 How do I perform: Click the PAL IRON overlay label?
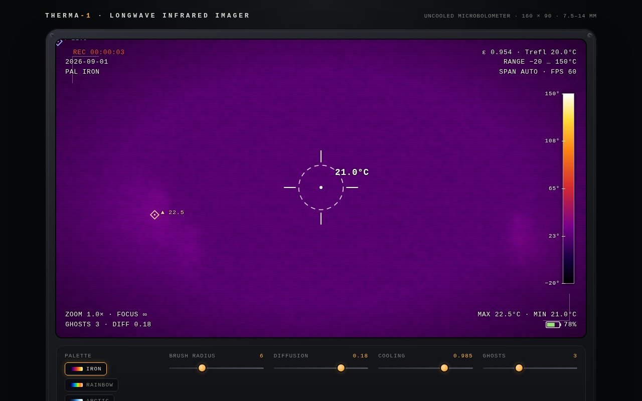[x=82, y=72]
